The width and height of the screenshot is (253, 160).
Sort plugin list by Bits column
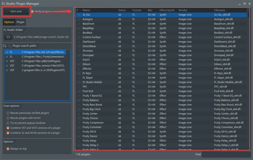[150, 10]
